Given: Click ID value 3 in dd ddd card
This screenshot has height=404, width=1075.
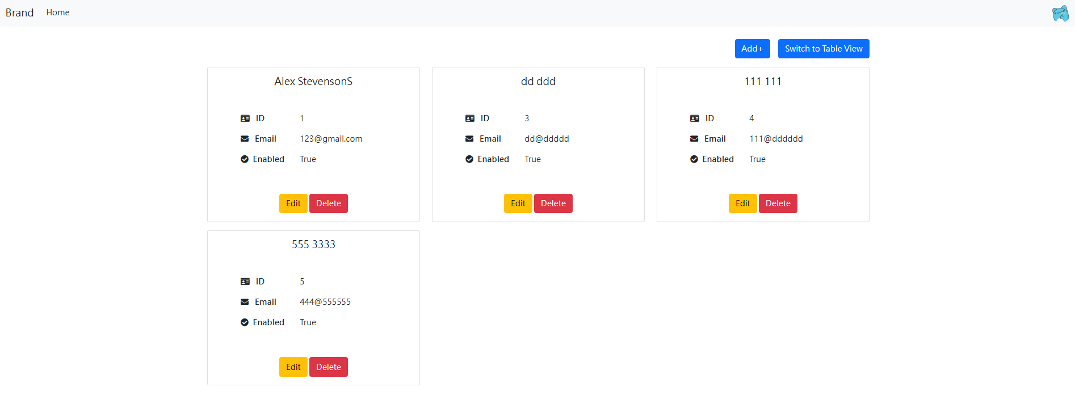Looking at the screenshot, I should (x=527, y=118).
